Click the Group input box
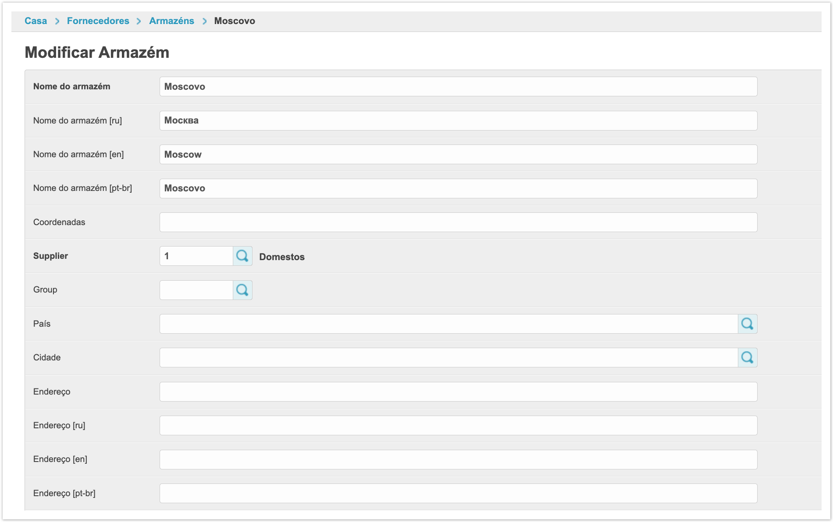 [196, 290]
